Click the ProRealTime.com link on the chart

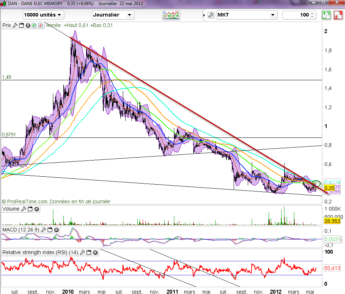tap(25, 202)
